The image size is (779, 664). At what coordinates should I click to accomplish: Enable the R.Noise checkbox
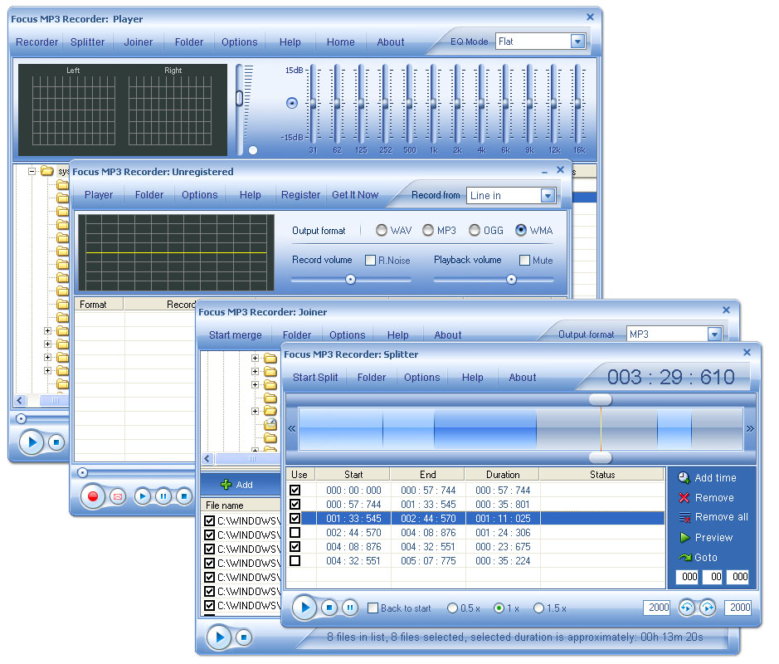tap(370, 260)
